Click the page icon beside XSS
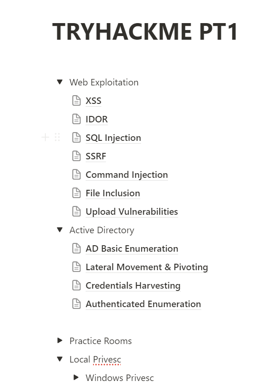 [x=76, y=101]
